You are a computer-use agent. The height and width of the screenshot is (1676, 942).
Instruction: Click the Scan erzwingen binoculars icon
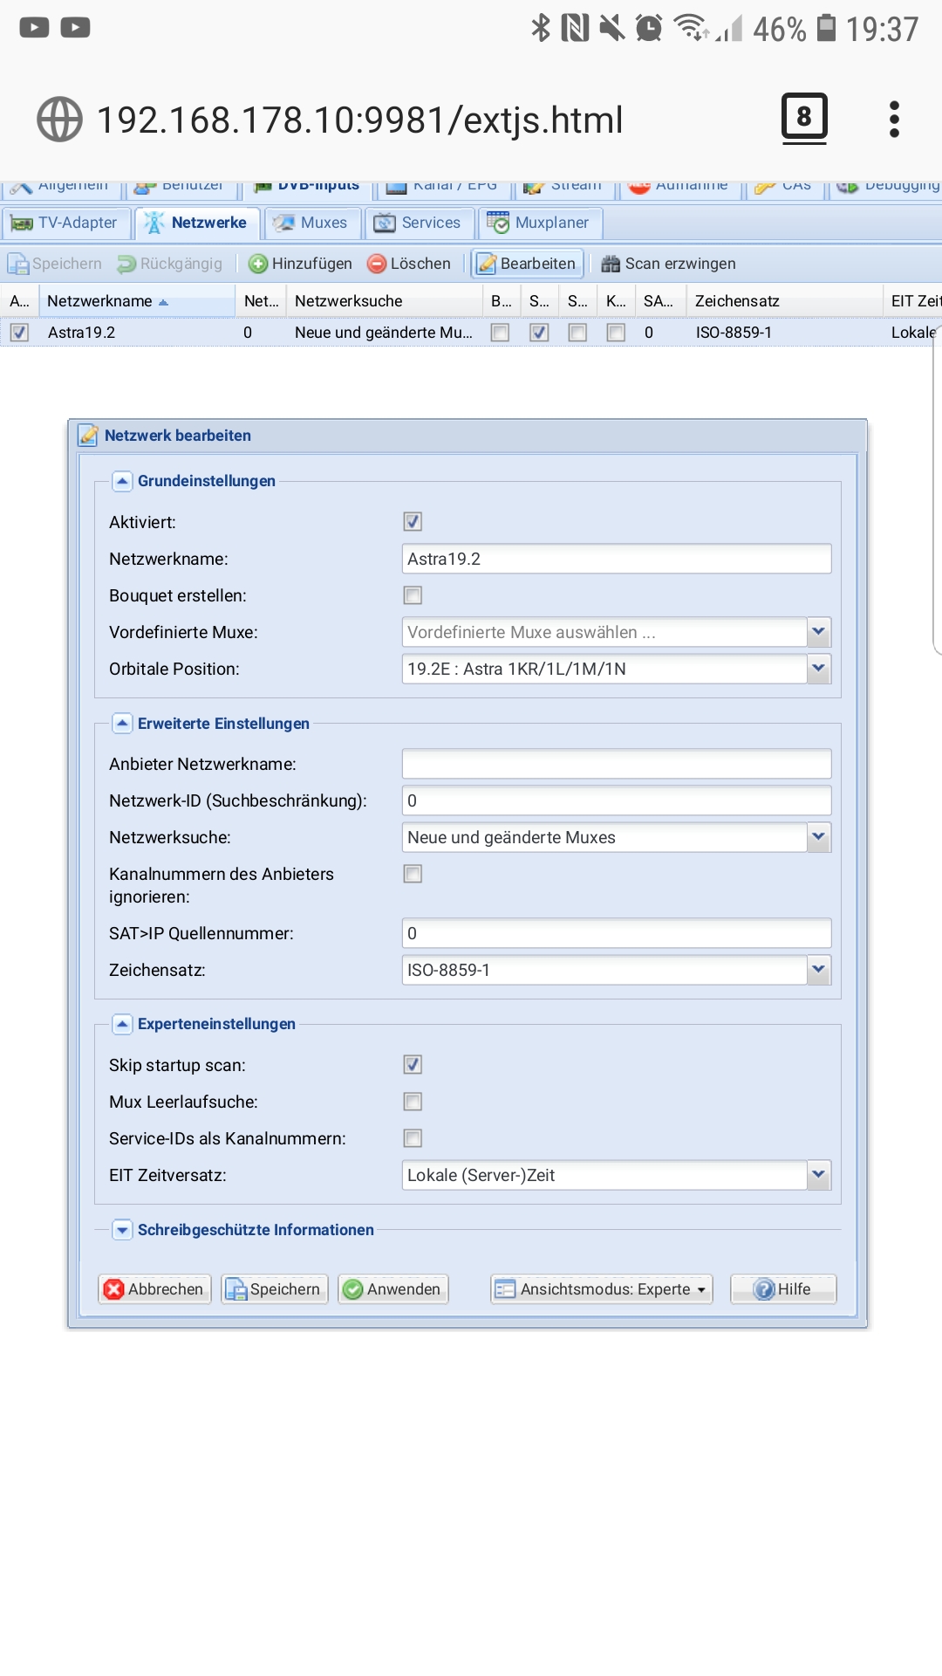(x=611, y=264)
